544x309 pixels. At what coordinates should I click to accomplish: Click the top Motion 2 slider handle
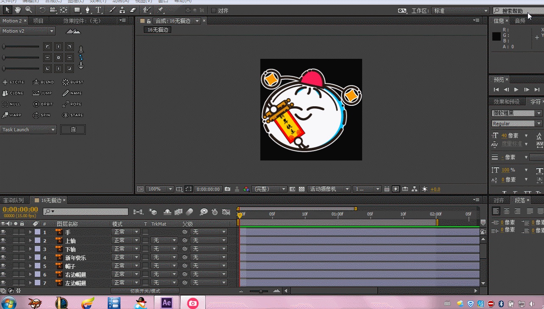4,47
